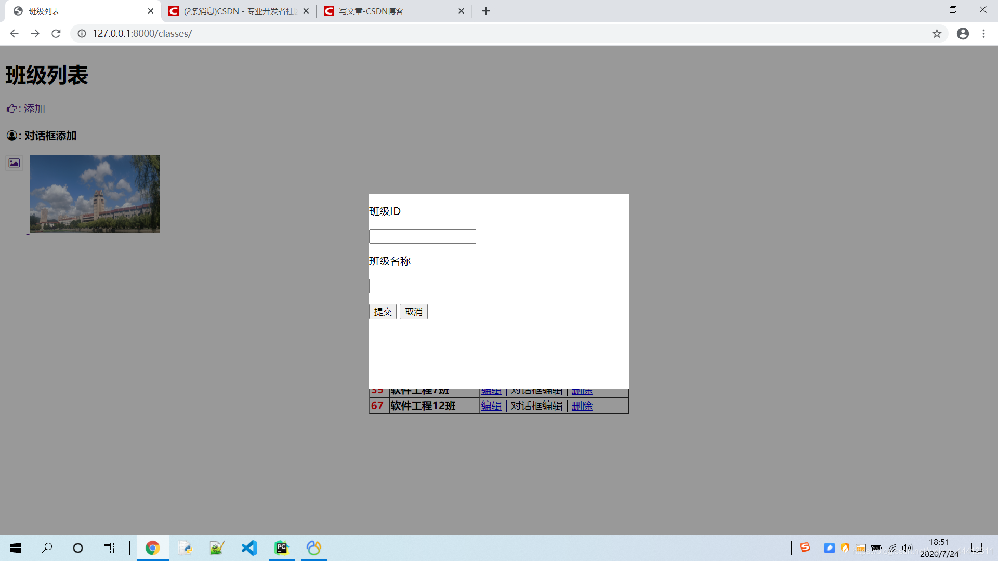This screenshot has height=561, width=998.
Task: Check battery status tray icon
Action: 876,548
